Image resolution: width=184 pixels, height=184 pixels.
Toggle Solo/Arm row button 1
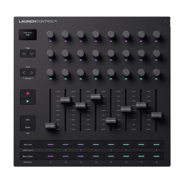coord(51,145)
